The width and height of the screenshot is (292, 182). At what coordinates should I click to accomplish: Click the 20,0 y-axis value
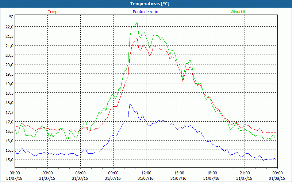10,65
